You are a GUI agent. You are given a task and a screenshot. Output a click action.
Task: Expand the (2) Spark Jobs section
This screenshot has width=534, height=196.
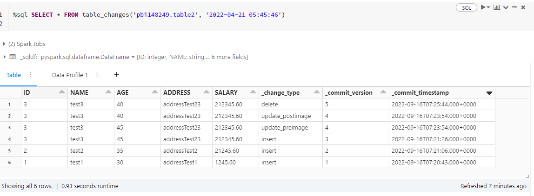pos(4,44)
